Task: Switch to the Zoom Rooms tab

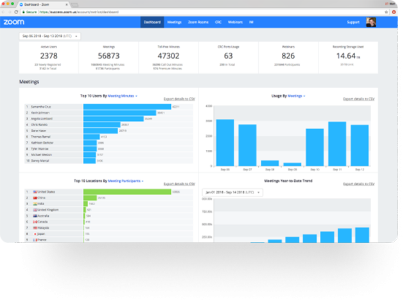Action: (198, 22)
